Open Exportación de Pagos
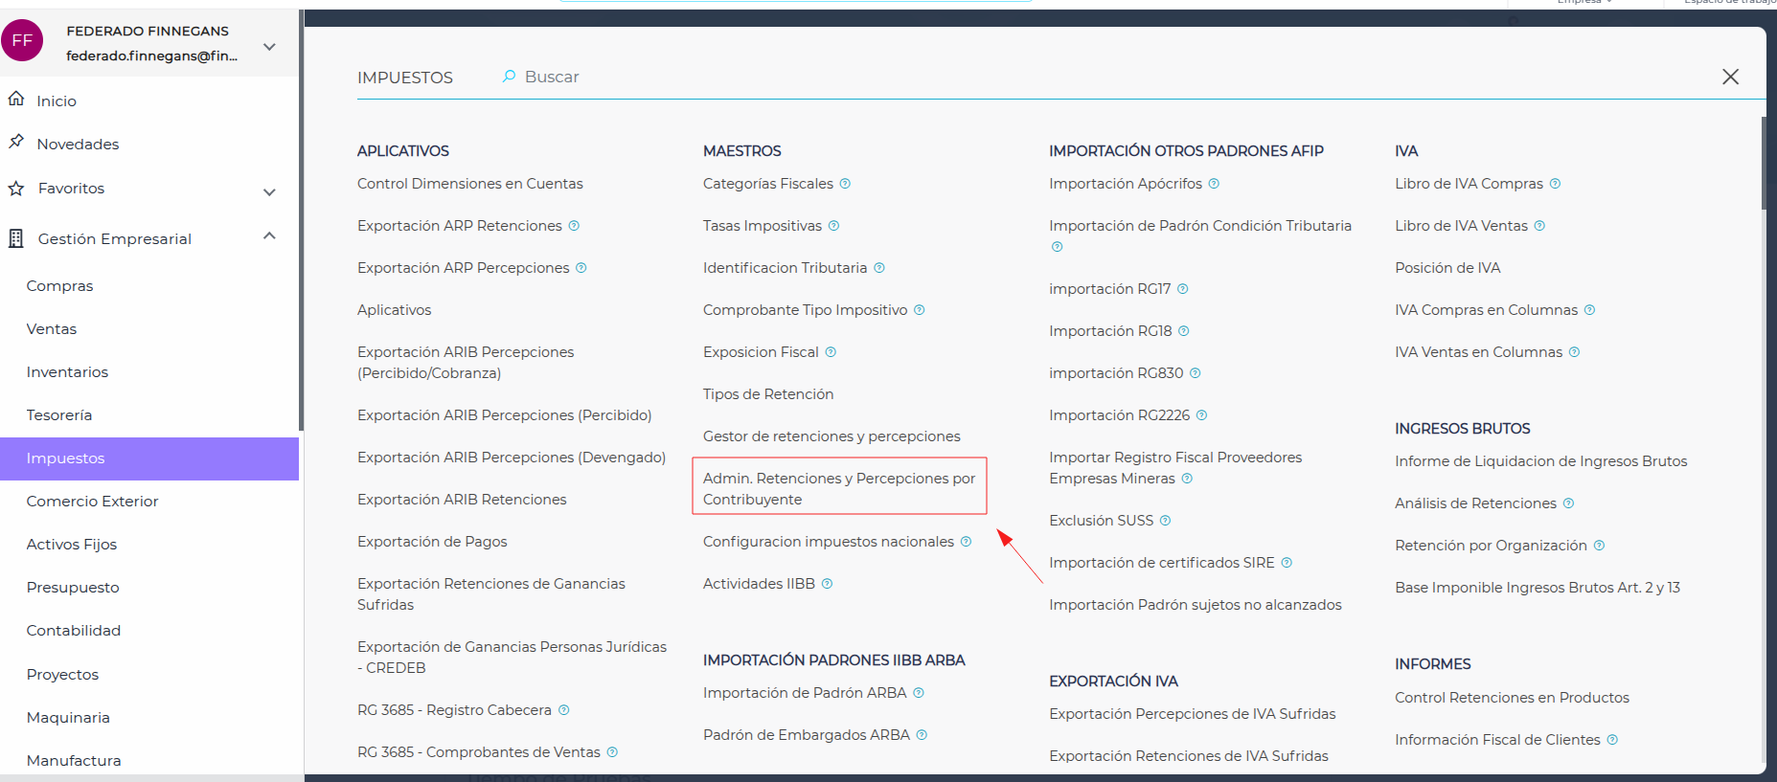 click(432, 542)
